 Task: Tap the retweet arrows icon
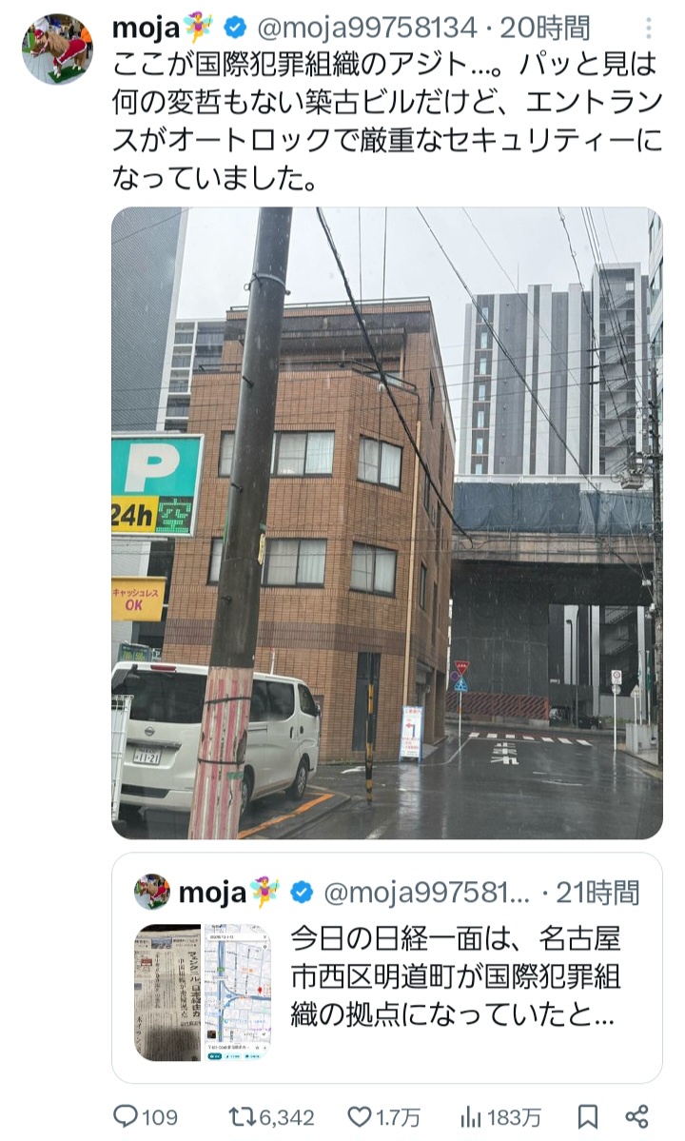tap(241, 1116)
